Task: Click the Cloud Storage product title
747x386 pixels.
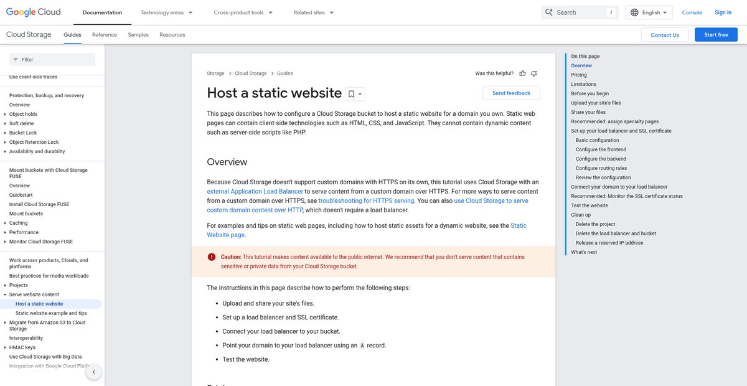Action: (29, 35)
